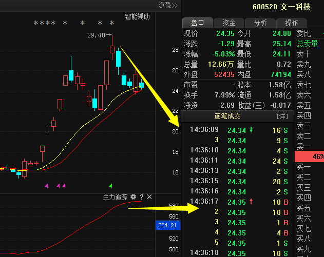Switch to the 操作 tab
Viewport: 324px width, 257px height.
tap(291, 23)
